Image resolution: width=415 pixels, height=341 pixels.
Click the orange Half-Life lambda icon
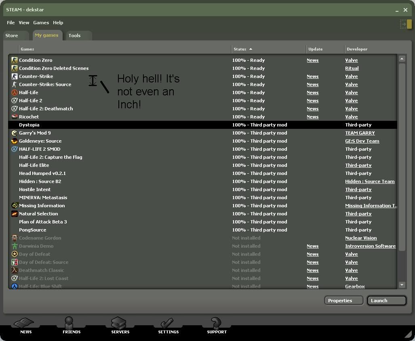14,93
